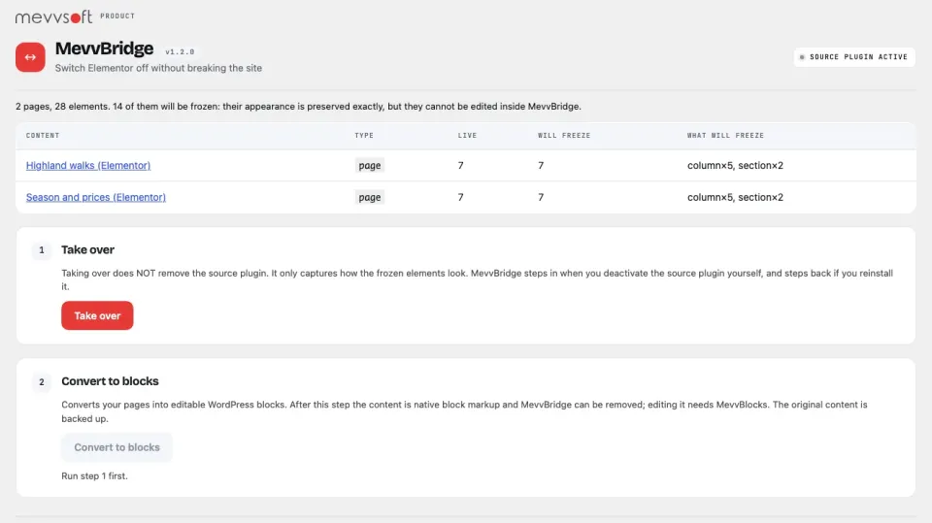932x523 pixels.
Task: Open the mevvsoft logo
Action: pos(53,16)
